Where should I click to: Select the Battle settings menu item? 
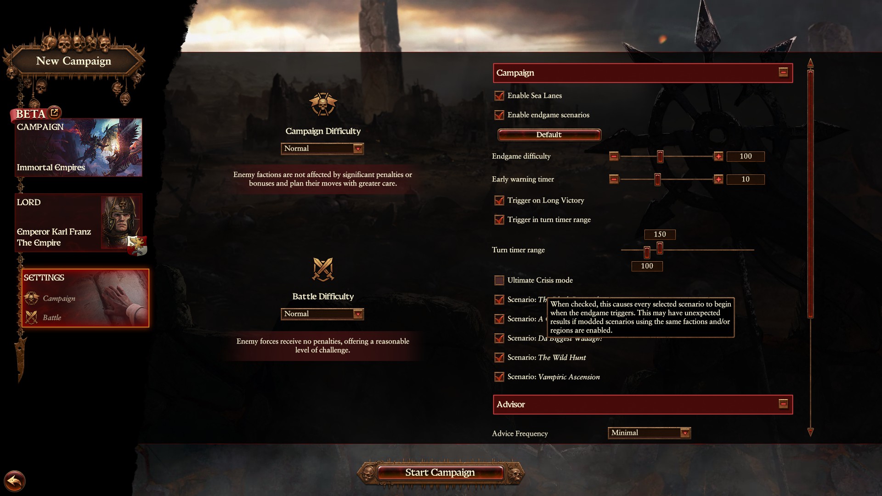pos(51,317)
